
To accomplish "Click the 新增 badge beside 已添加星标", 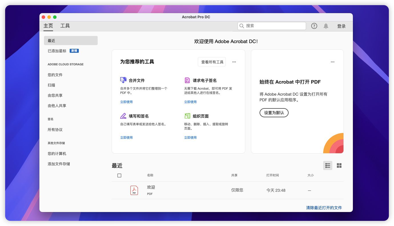I will point(74,51).
